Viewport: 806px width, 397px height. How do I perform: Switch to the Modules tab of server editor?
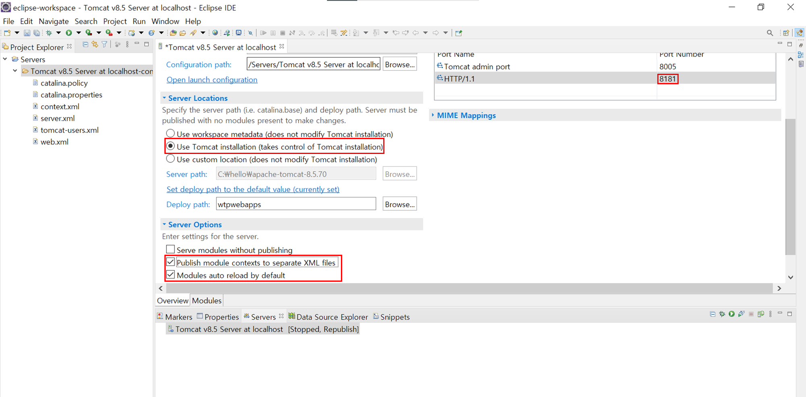[207, 301]
